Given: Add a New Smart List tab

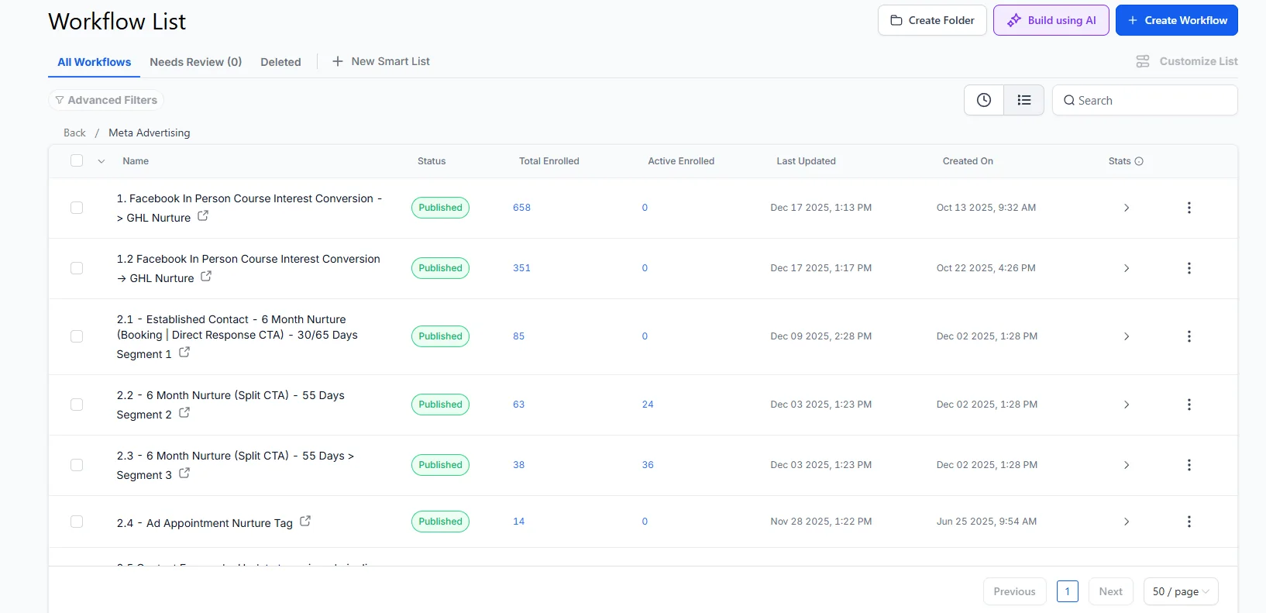Looking at the screenshot, I should (381, 61).
